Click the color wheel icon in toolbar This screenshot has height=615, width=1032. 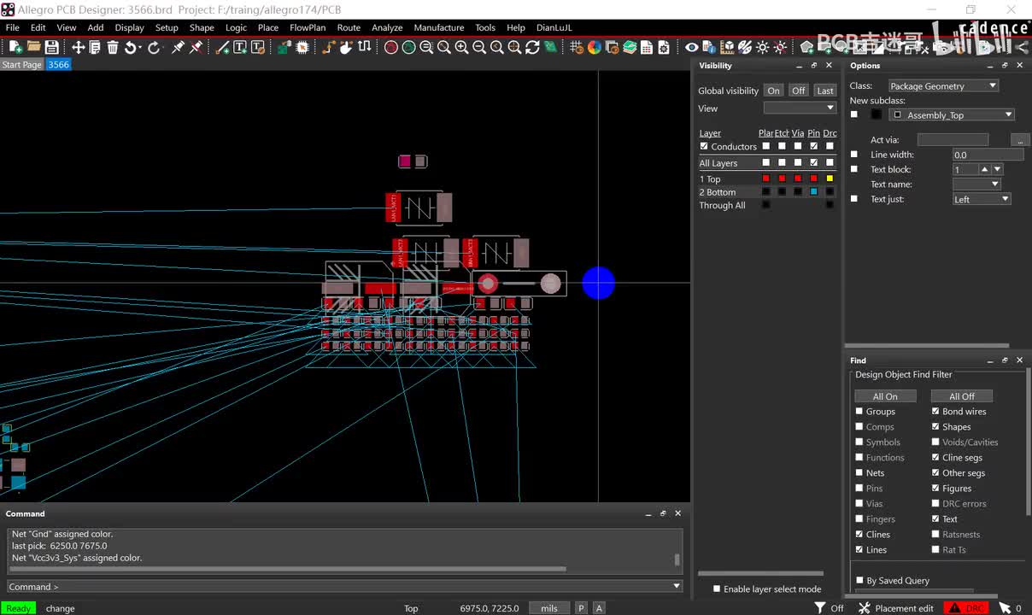click(595, 47)
